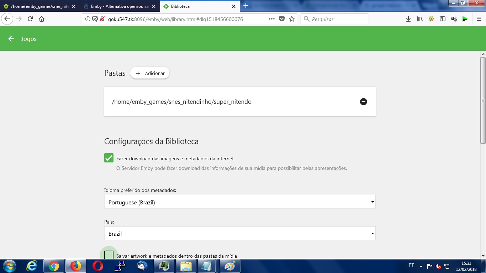Click the browser back arrow button

7,19
